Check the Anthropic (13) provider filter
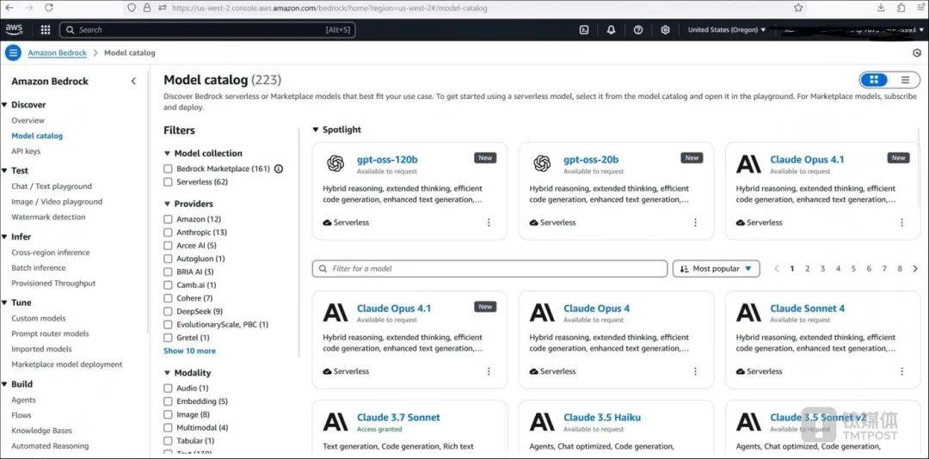Image resolution: width=929 pixels, height=459 pixels. click(168, 232)
